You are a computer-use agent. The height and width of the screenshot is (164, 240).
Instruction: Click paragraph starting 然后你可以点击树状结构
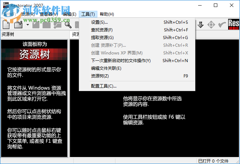pyautogui.click(x=34, y=114)
